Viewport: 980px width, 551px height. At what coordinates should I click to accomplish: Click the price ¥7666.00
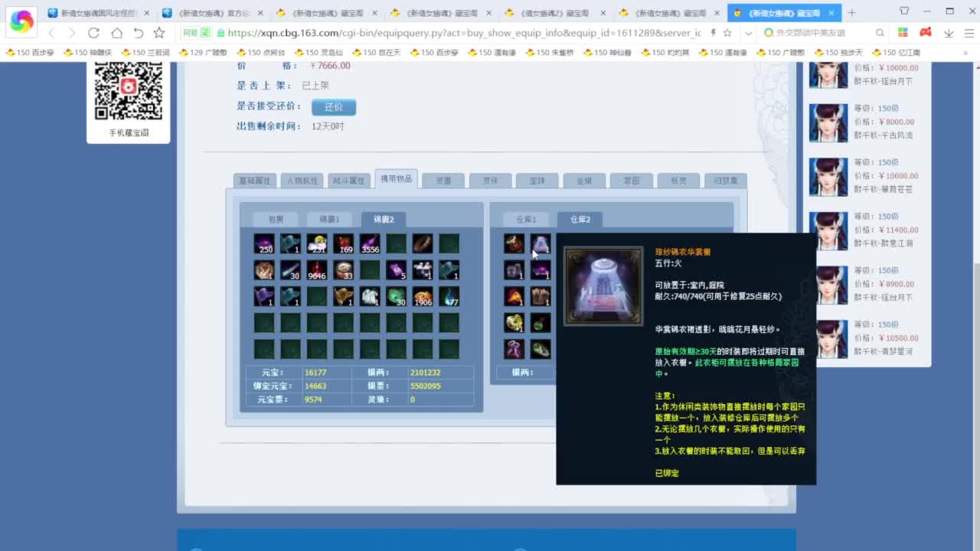[x=331, y=66]
